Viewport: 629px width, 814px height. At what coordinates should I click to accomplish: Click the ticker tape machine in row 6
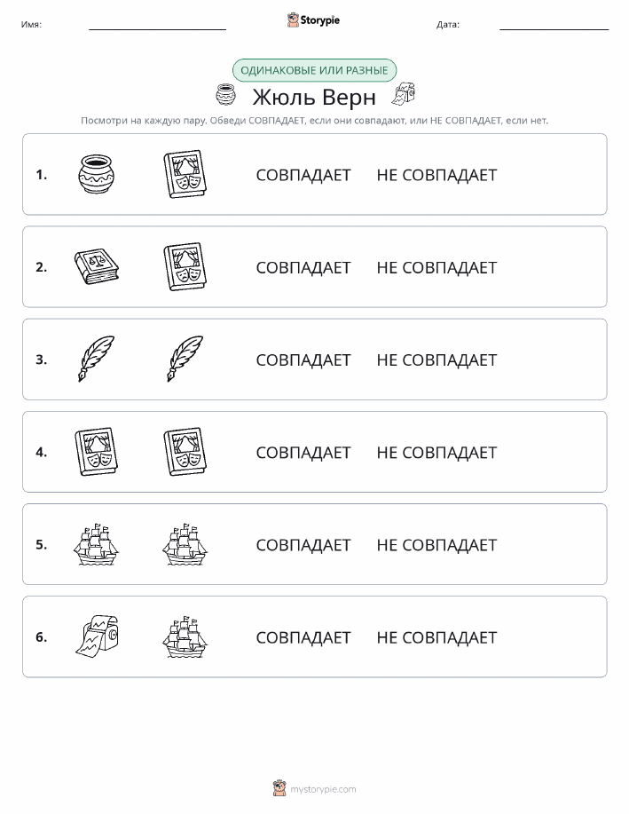[x=97, y=636]
